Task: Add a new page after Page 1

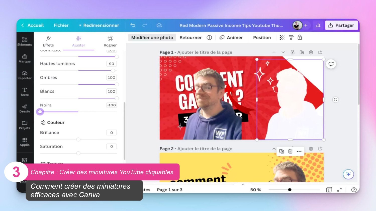Action: tap(320, 52)
